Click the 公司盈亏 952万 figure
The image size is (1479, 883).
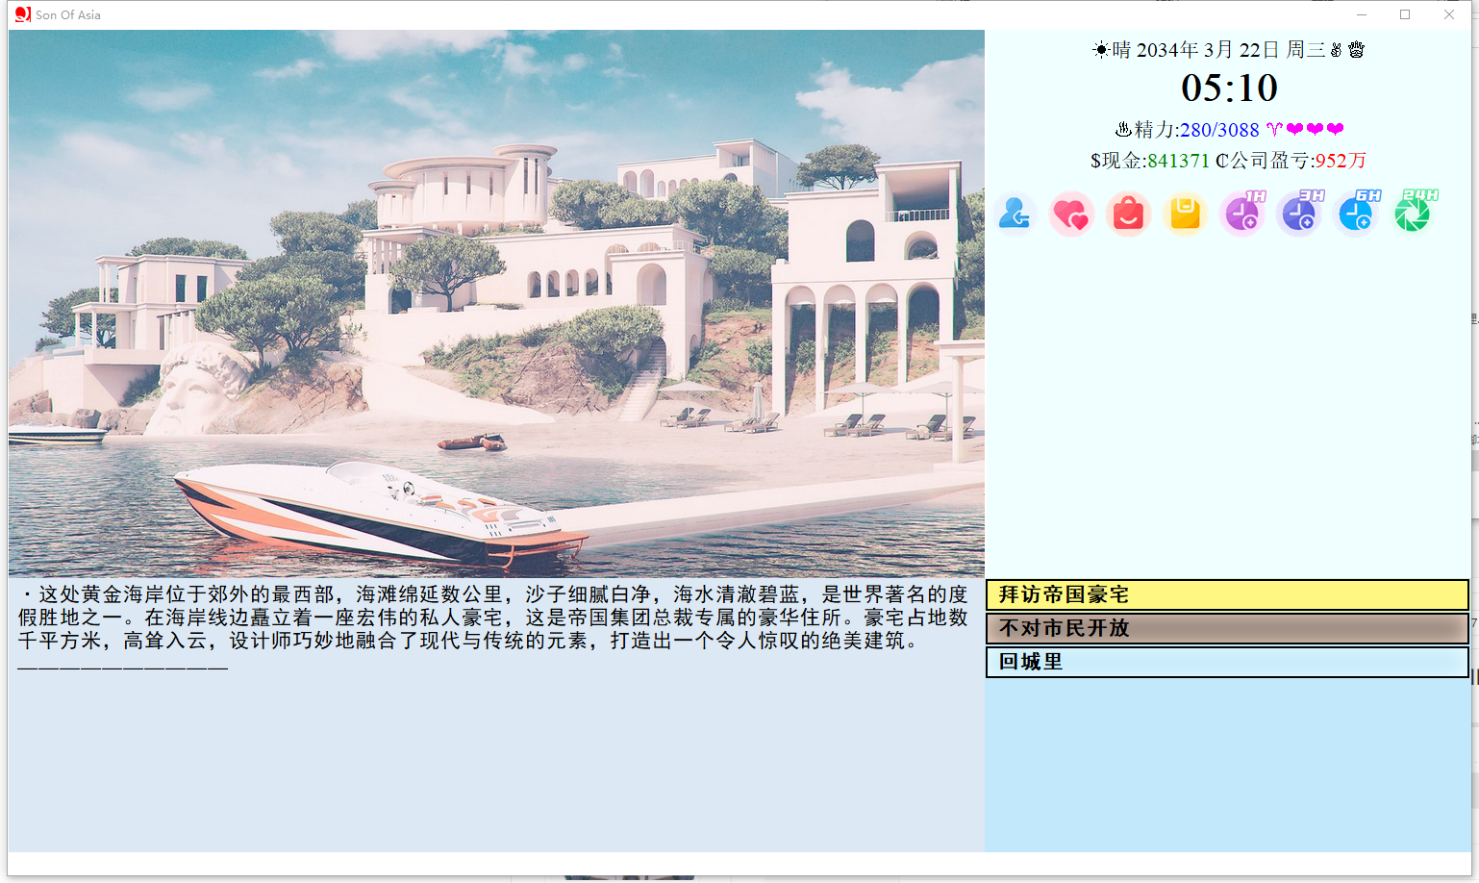[1340, 161]
